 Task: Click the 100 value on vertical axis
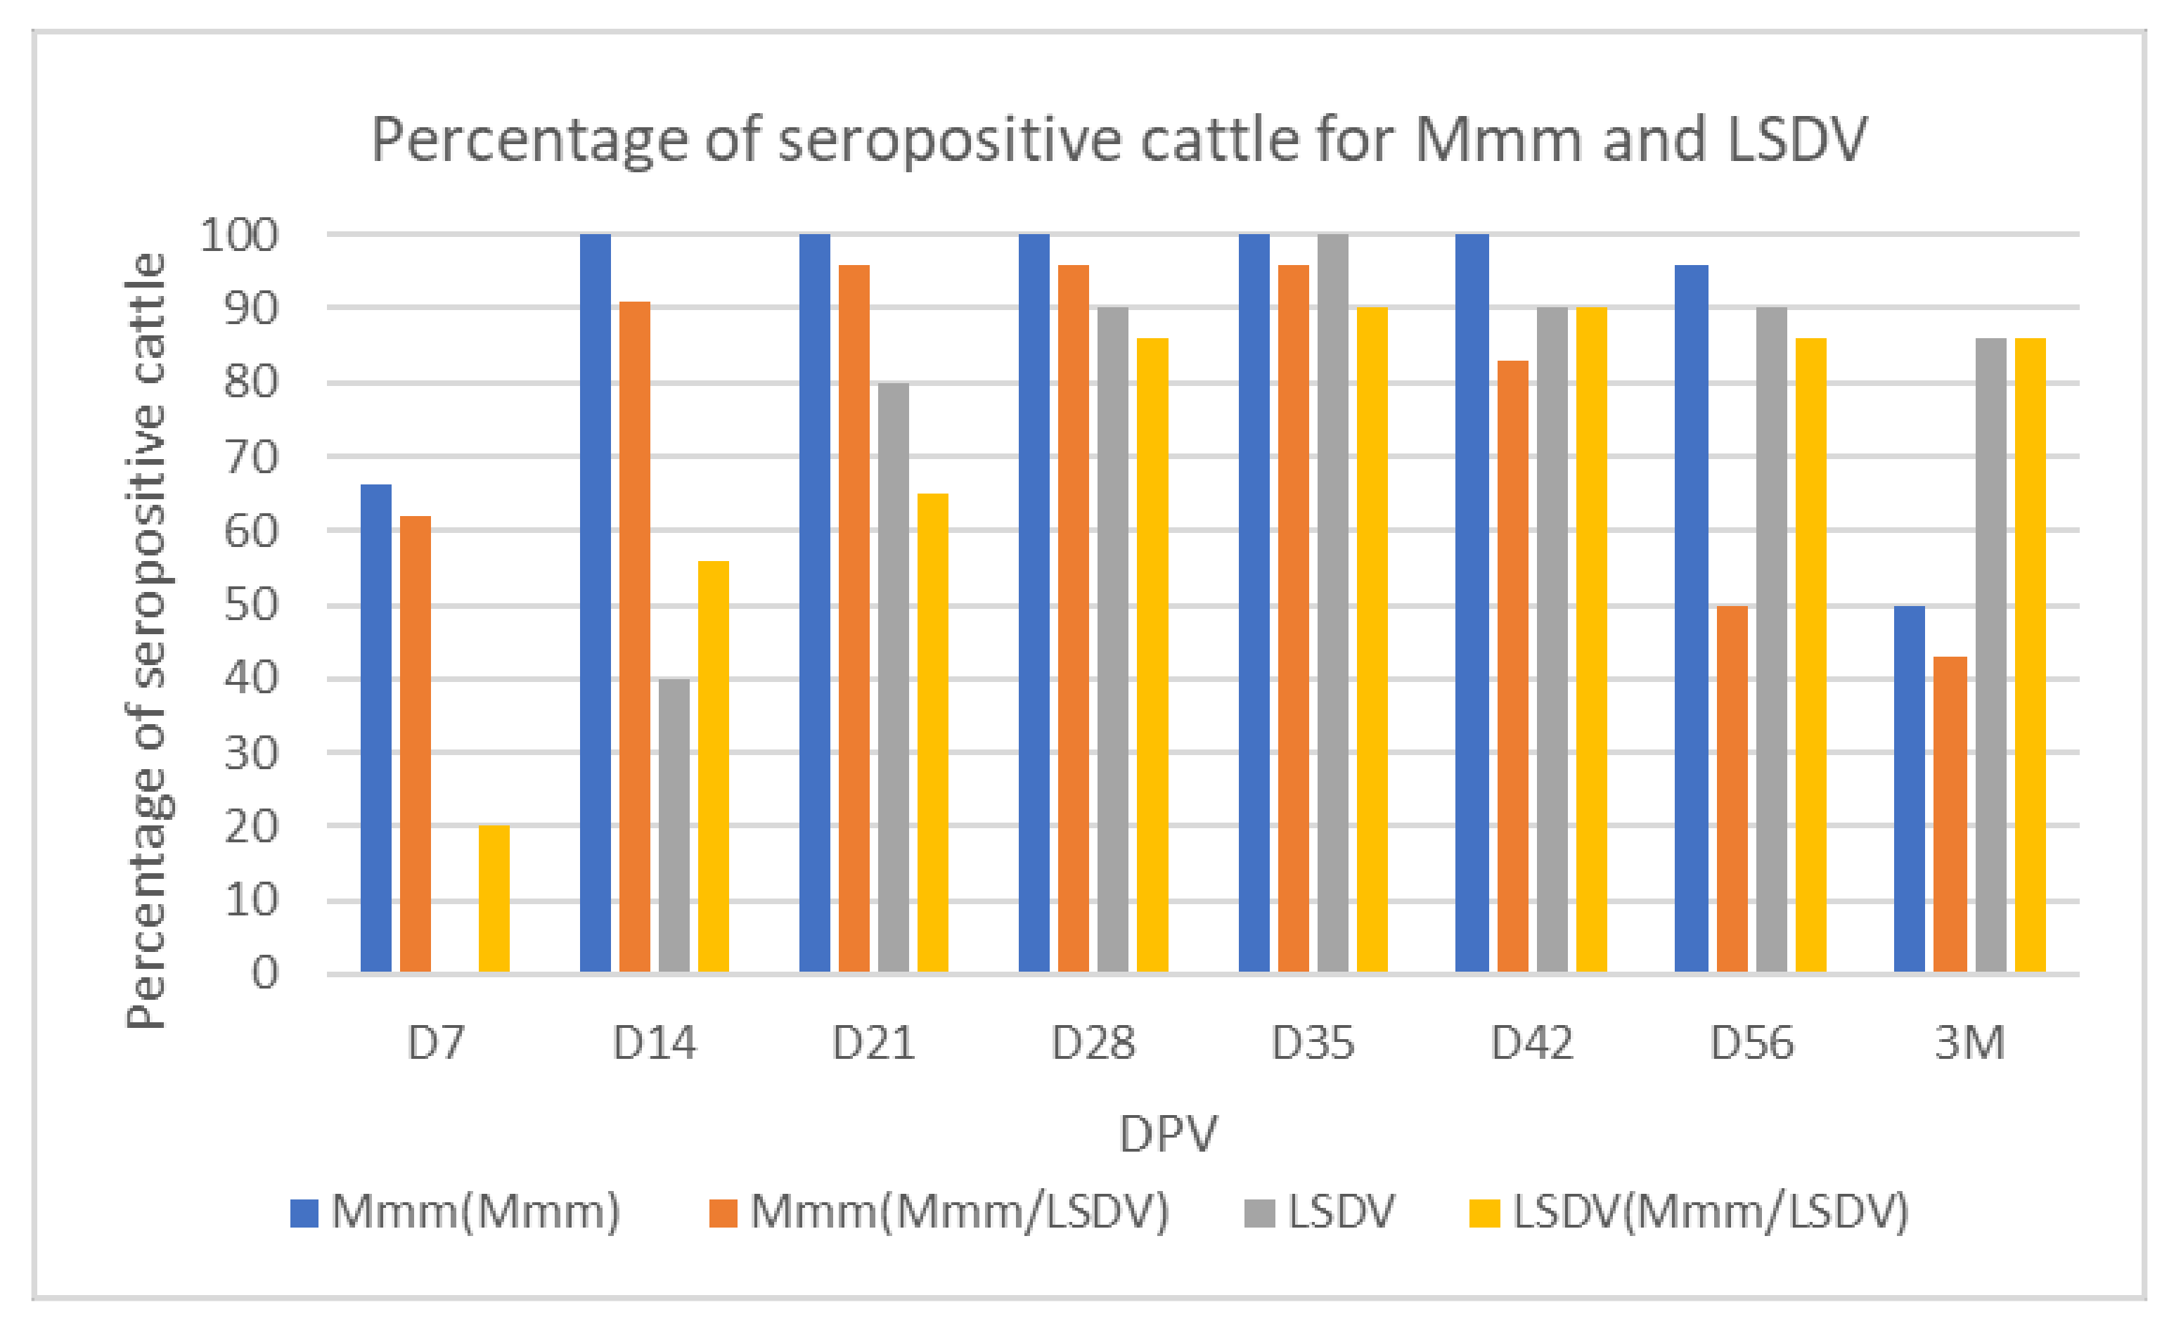[240, 236]
